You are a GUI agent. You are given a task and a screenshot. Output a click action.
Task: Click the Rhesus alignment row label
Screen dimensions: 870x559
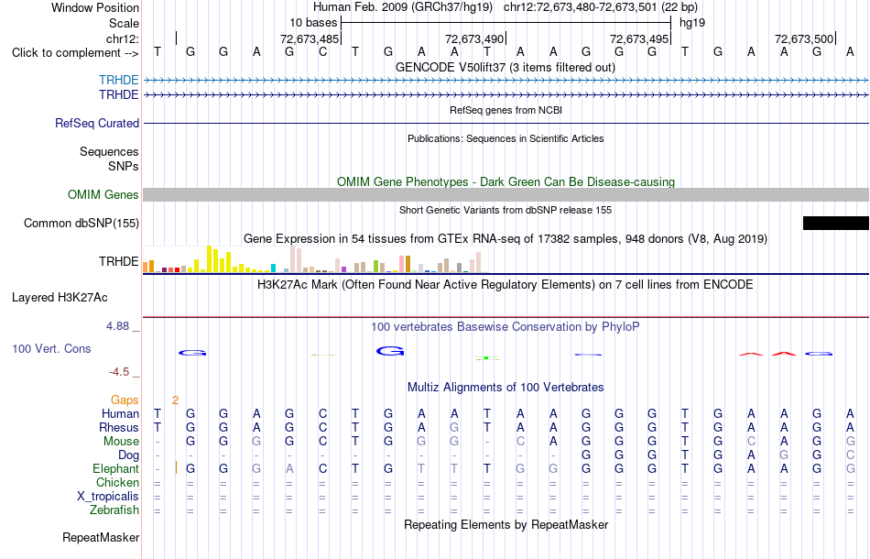(119, 427)
